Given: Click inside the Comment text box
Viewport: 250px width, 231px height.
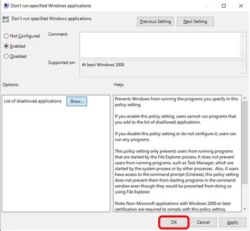Looking at the screenshot, I should 160,45.
